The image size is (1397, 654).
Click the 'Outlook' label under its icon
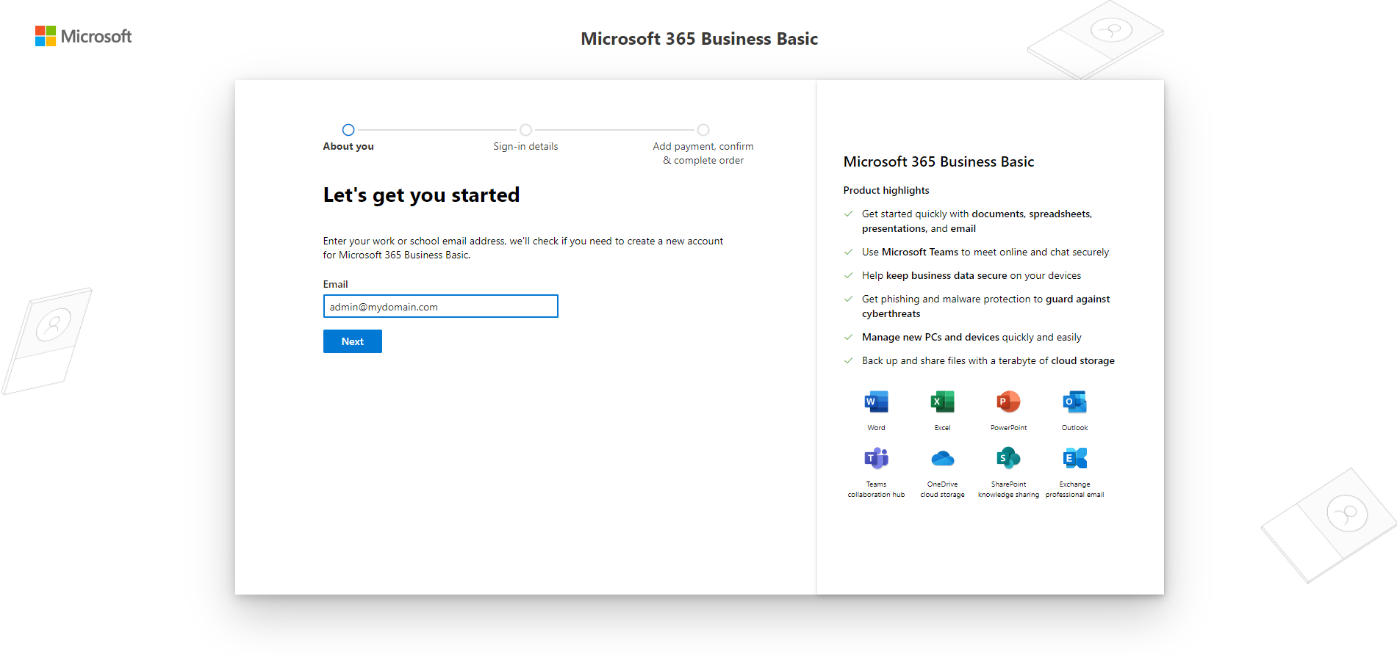[x=1074, y=428]
